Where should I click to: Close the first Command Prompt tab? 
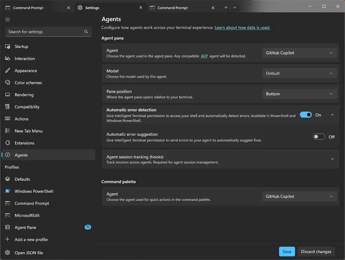pyautogui.click(x=68, y=8)
